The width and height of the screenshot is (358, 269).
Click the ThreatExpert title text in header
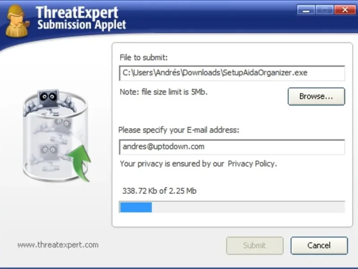coord(77,13)
